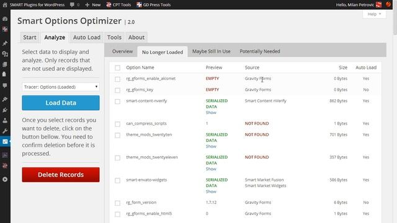The height and width of the screenshot is (223, 397).
Task: Open the Tracer: Options (Loaded) dropdown
Action: [x=61, y=87]
